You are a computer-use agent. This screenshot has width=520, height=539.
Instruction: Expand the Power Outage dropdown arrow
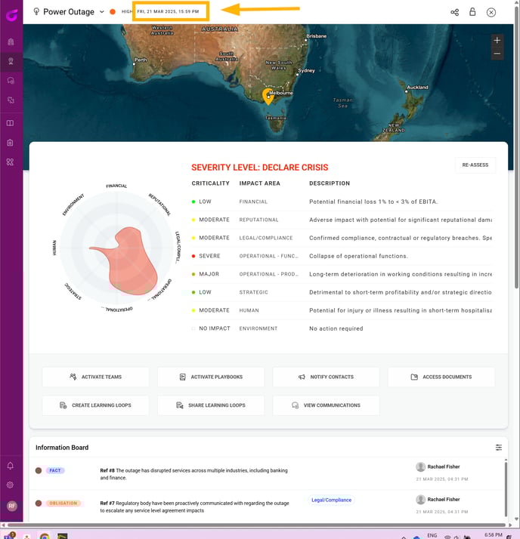click(102, 11)
